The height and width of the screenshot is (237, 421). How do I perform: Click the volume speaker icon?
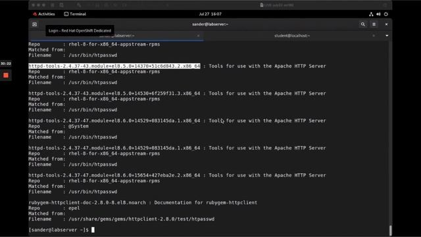(x=378, y=14)
